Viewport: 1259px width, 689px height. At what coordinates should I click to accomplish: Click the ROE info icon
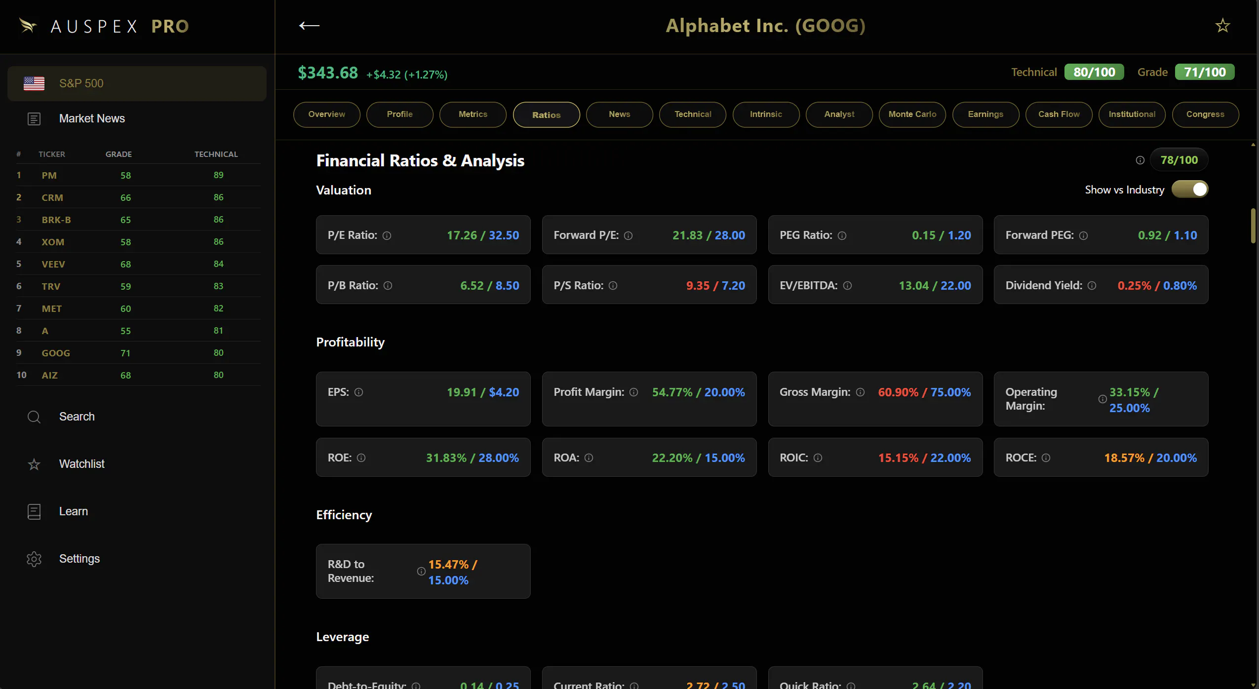coord(361,458)
